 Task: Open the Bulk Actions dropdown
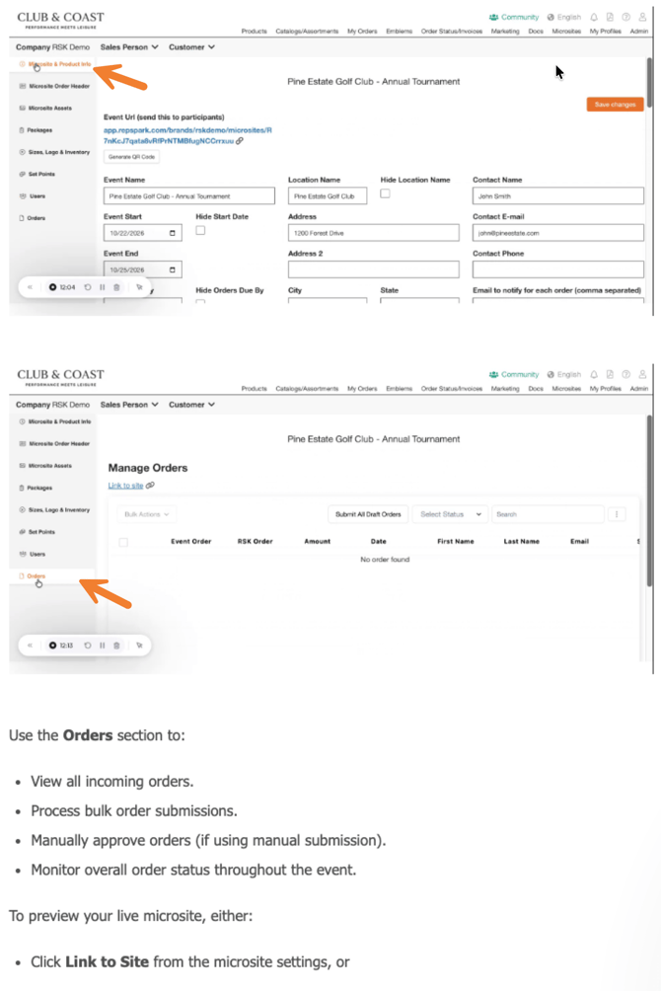point(147,514)
